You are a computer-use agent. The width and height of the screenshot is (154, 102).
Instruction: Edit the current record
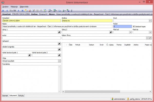[x=33, y=11]
